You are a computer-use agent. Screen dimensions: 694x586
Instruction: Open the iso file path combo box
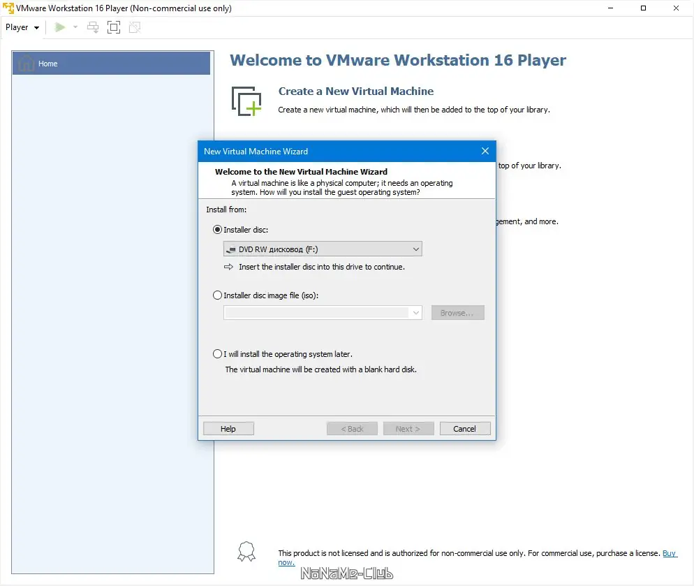coord(323,313)
